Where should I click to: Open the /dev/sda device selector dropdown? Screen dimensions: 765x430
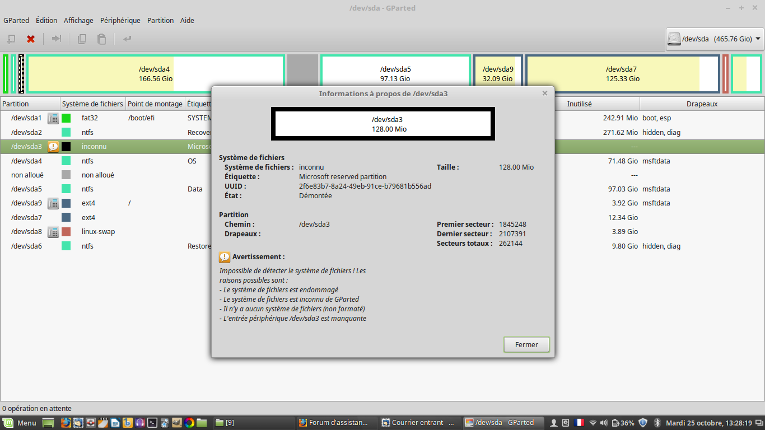715,39
